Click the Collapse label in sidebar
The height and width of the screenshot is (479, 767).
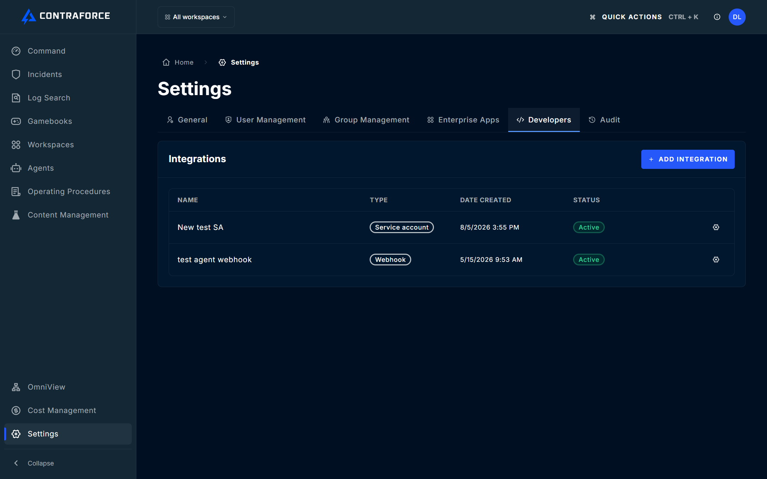pos(41,463)
